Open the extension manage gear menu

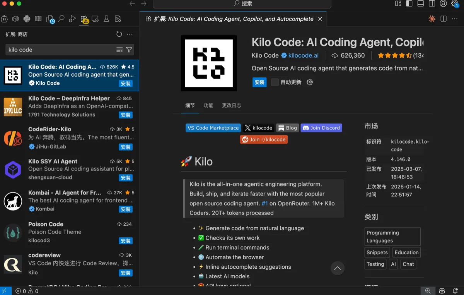(x=310, y=82)
